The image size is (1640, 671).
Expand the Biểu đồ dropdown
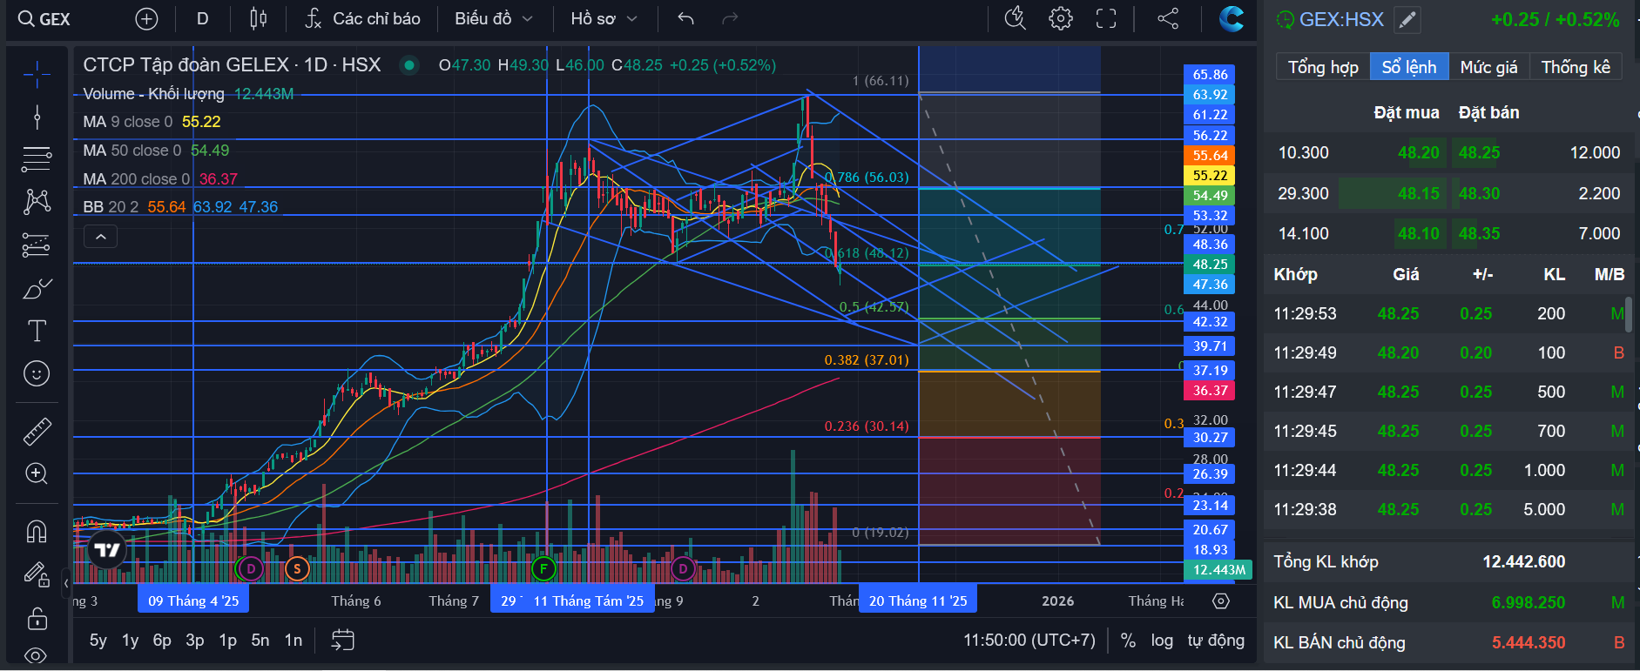point(493,19)
